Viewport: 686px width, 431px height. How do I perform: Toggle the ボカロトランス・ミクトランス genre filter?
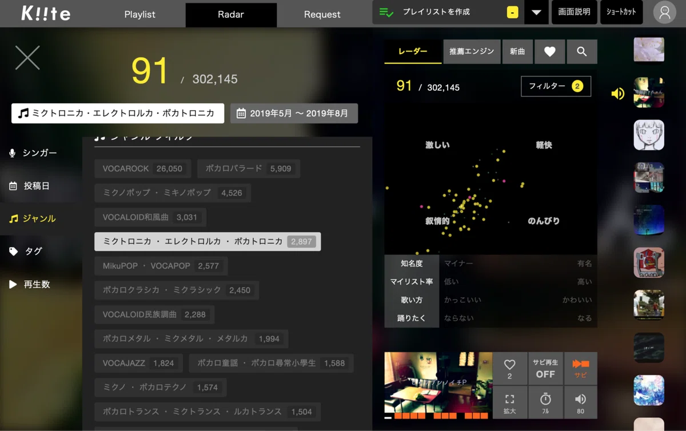208,412
